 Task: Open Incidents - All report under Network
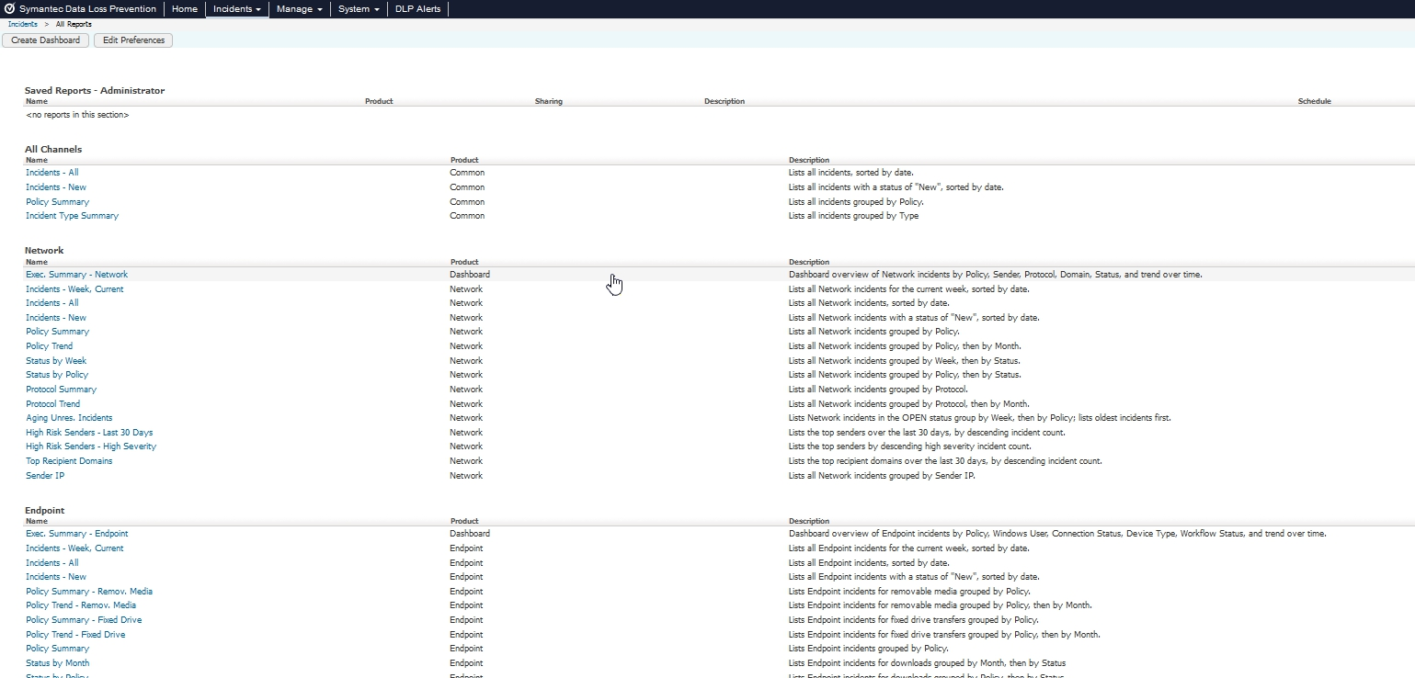(52, 303)
